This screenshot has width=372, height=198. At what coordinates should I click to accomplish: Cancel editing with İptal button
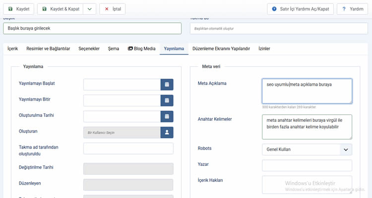pos(112,9)
